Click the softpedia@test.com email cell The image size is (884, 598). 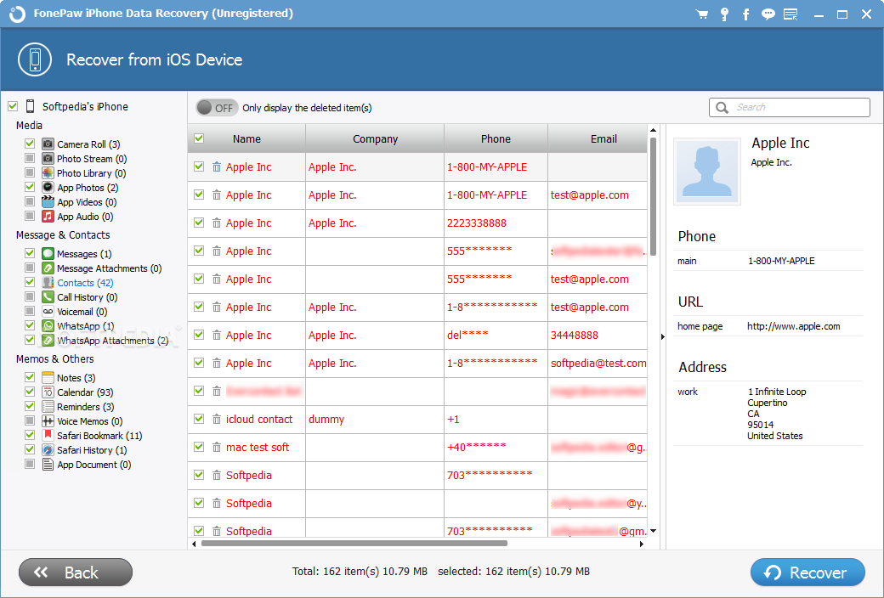598,364
